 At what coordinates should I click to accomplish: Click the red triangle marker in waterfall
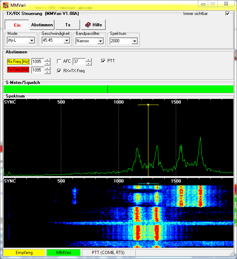pyautogui.click(x=148, y=184)
